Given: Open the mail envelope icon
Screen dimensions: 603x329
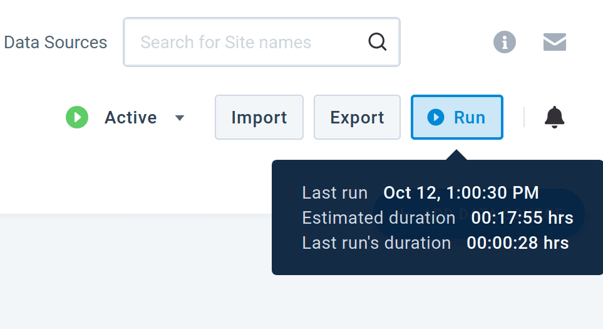Looking at the screenshot, I should pos(555,42).
